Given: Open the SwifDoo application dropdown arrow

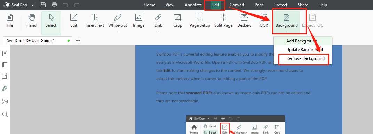Looking at the screenshot, I should [x=33, y=5].
